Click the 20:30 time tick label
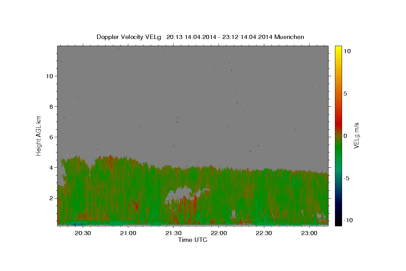Screen dimensions: 406x271 coord(83,233)
